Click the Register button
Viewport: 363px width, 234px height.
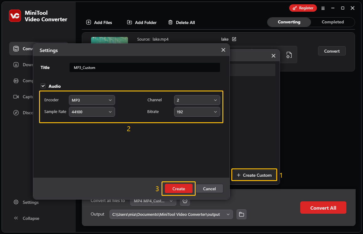click(303, 8)
